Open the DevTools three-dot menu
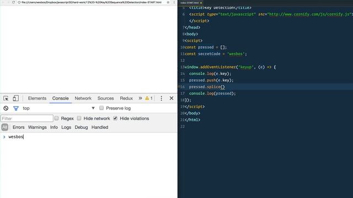The image size is (353, 198). pos(161,98)
